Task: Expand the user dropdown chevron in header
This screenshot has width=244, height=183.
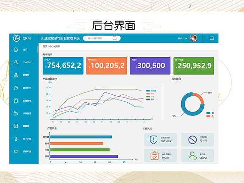Action: click(x=186, y=38)
